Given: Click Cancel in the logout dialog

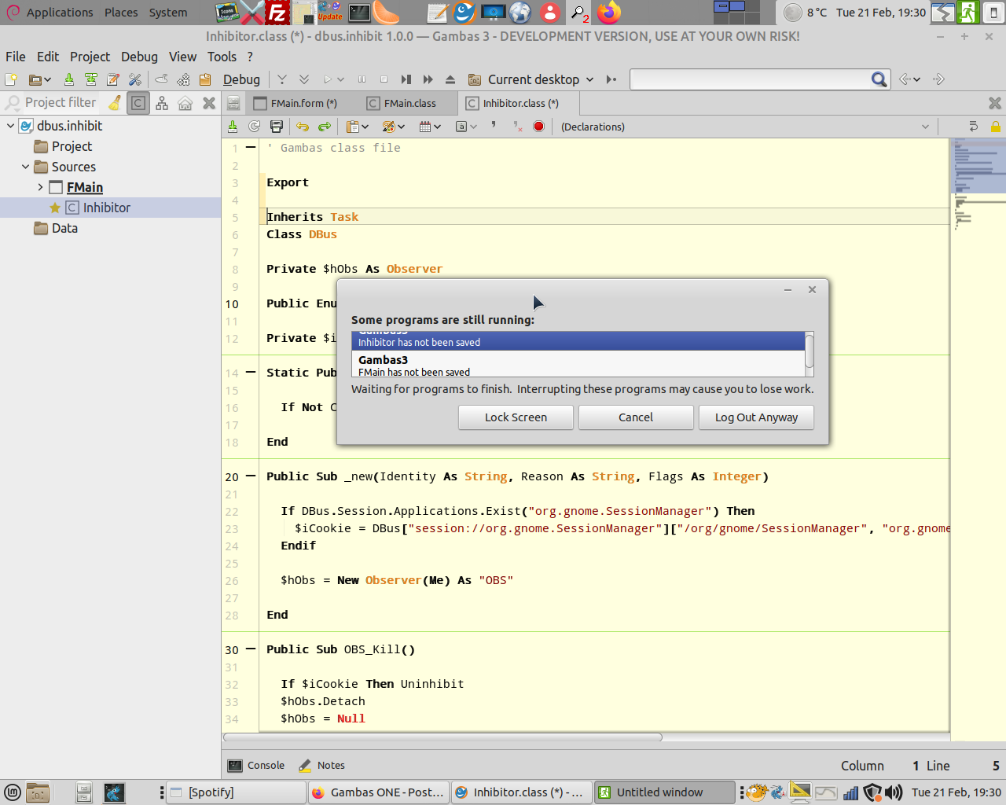Looking at the screenshot, I should [x=636, y=417].
